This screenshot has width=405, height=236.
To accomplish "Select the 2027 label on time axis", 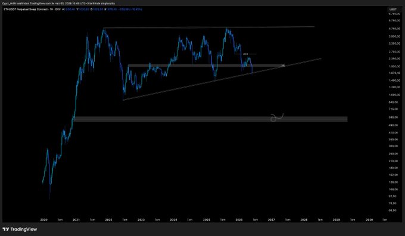I will point(272,220).
